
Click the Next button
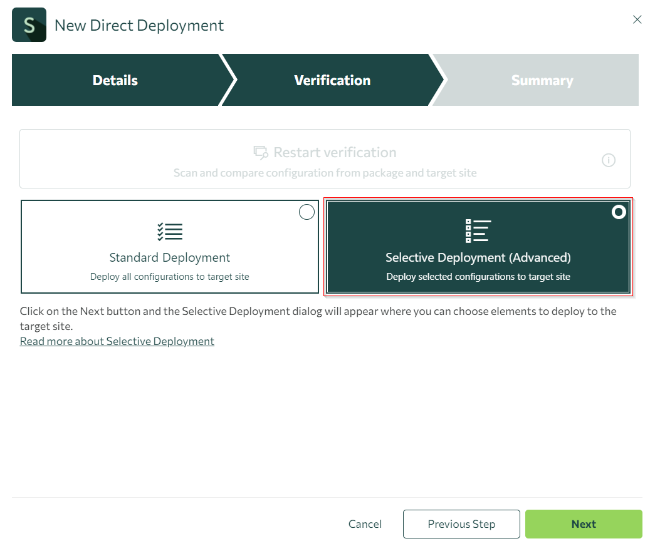584,524
